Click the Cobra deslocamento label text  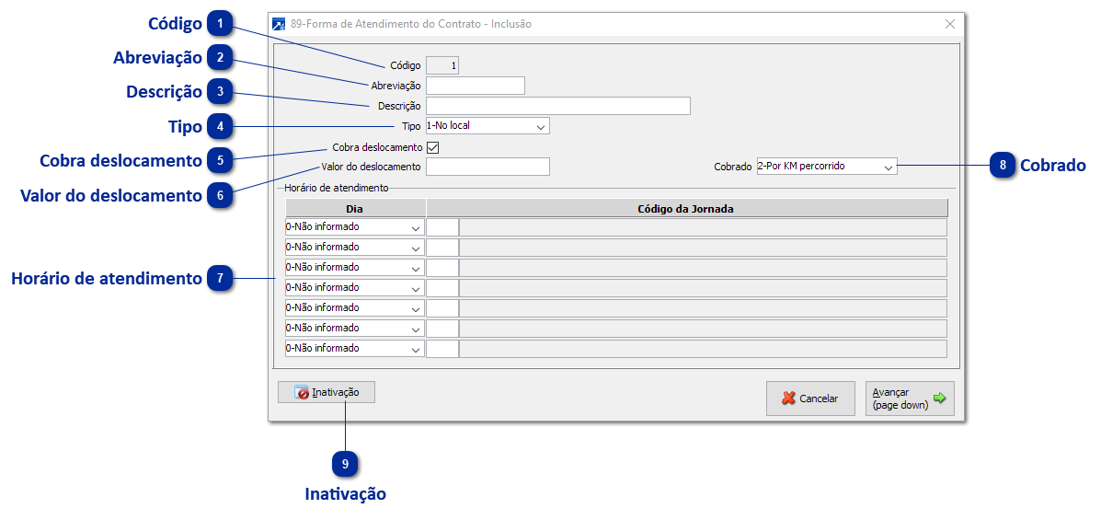377,147
